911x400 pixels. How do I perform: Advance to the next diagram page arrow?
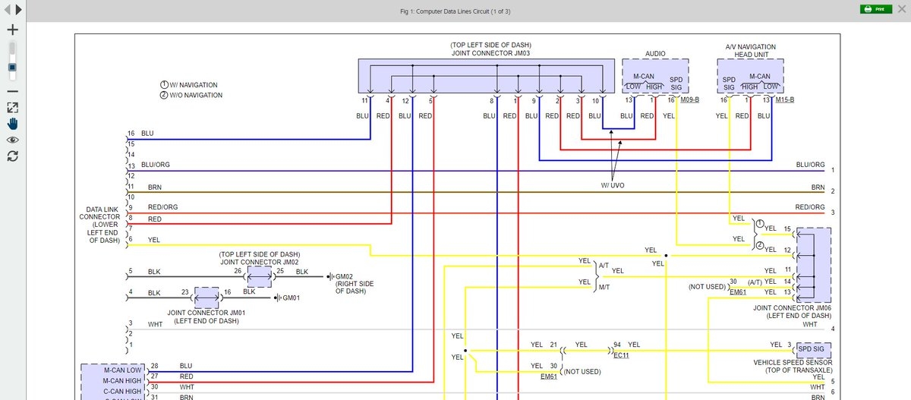click(18, 10)
